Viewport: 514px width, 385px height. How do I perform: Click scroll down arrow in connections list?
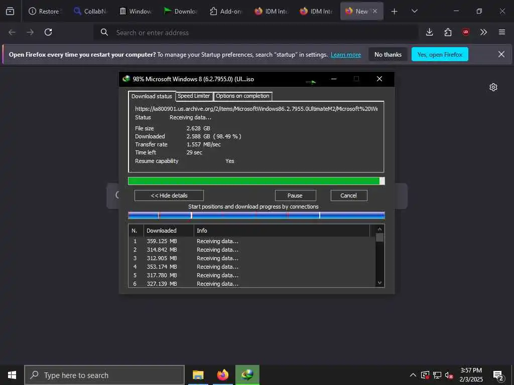point(379,283)
